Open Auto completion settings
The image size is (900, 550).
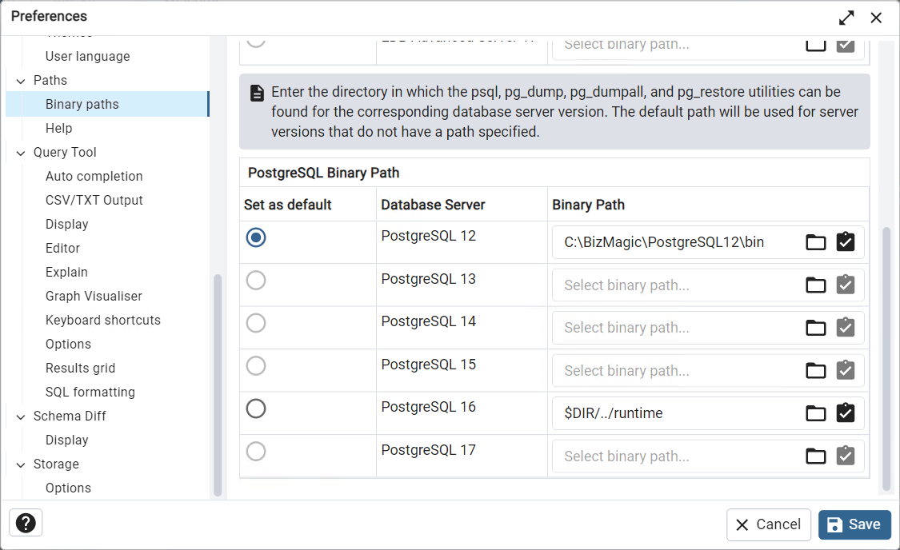point(94,176)
